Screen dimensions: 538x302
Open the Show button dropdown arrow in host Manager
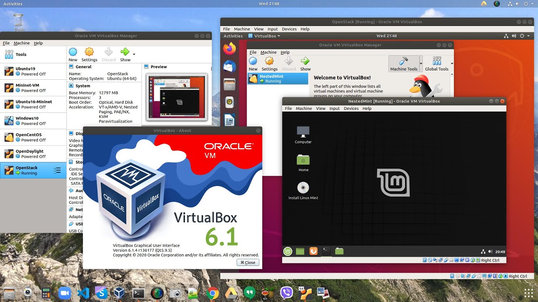click(134, 54)
